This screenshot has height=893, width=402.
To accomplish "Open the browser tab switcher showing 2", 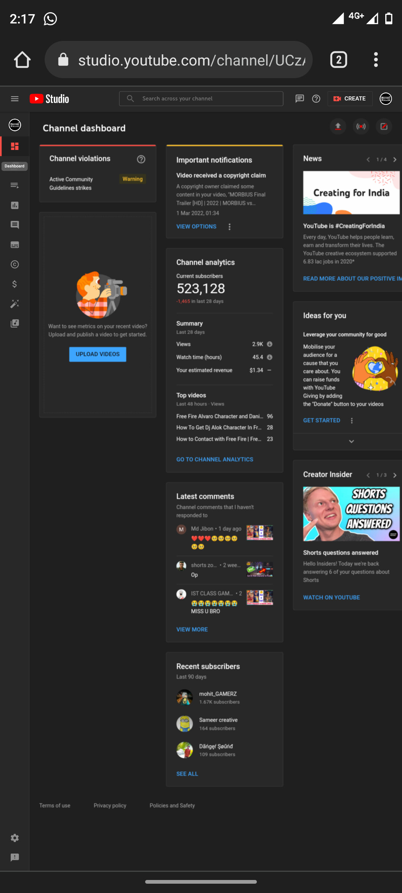I will click(x=338, y=60).
